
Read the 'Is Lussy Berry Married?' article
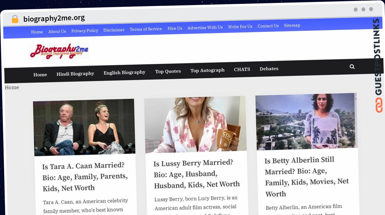point(197,174)
